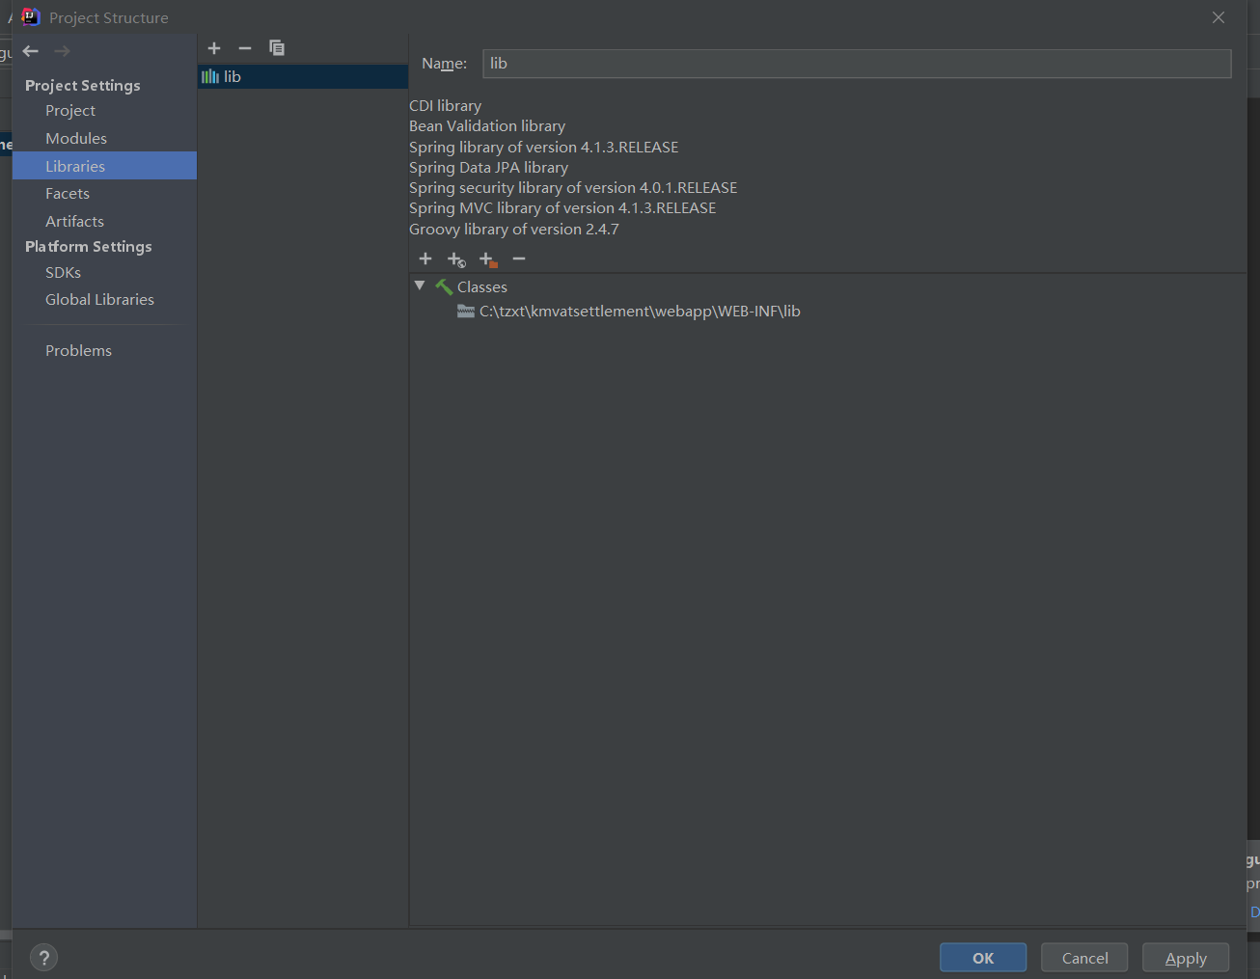This screenshot has height=979, width=1260.
Task: Click 'Bean Validation library' text
Action: click(487, 126)
